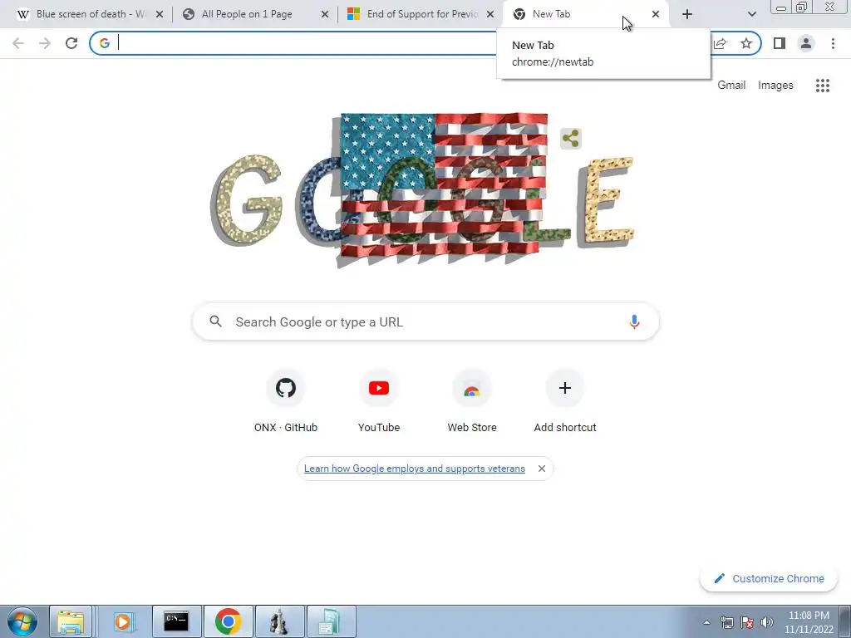
Task: Click the Chrome taskbar icon
Action: pyautogui.click(x=228, y=621)
